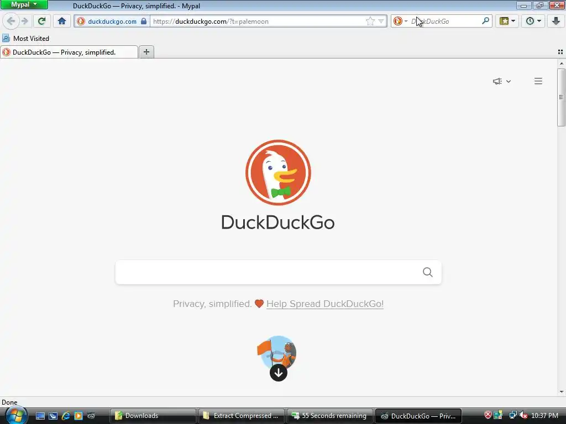Switch to DuckDuckGo taskbar button
566x424 pixels.
tap(418, 416)
